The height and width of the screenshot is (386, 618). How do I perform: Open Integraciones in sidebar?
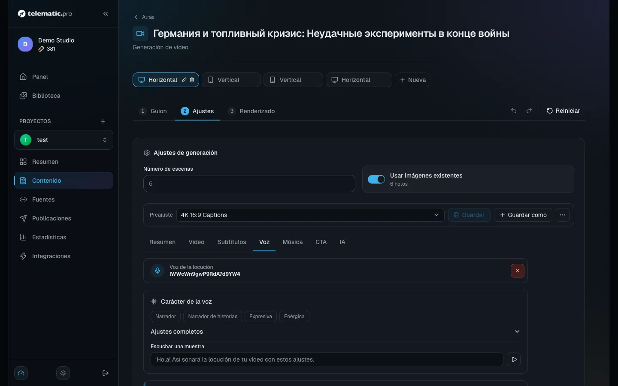click(x=64, y=256)
